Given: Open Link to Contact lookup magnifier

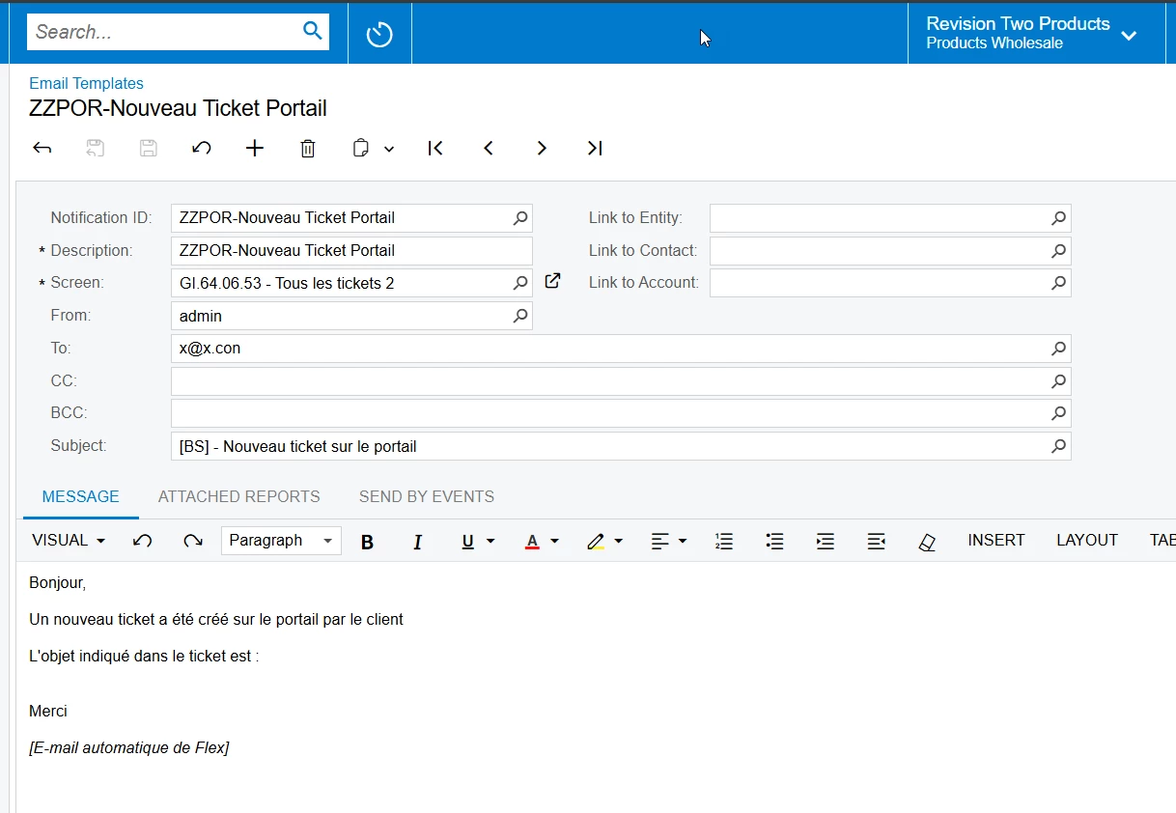Looking at the screenshot, I should click(1059, 251).
